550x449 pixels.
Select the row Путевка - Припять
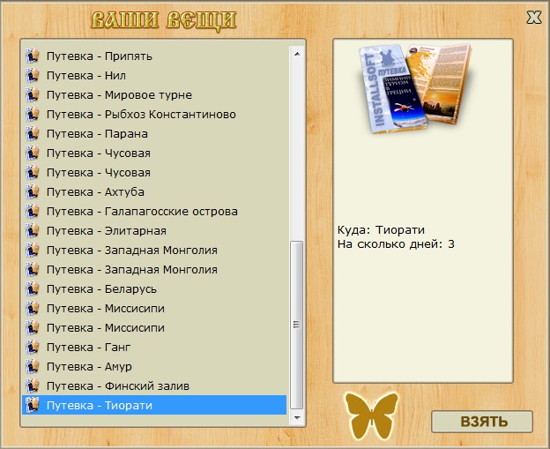point(154,56)
